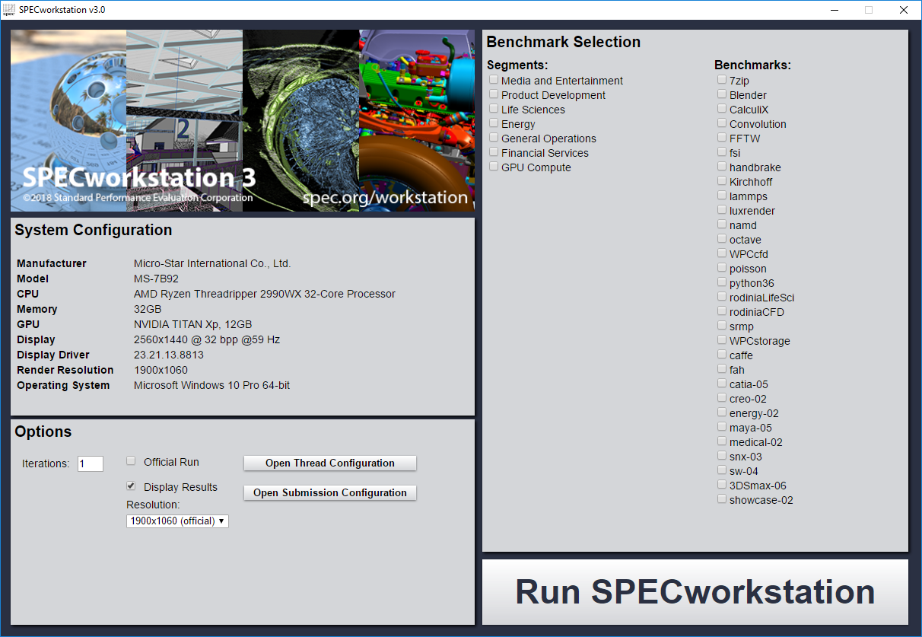
Task: Click the Microsoft Windows 10 Pro 64-bit text
Action: (211, 385)
